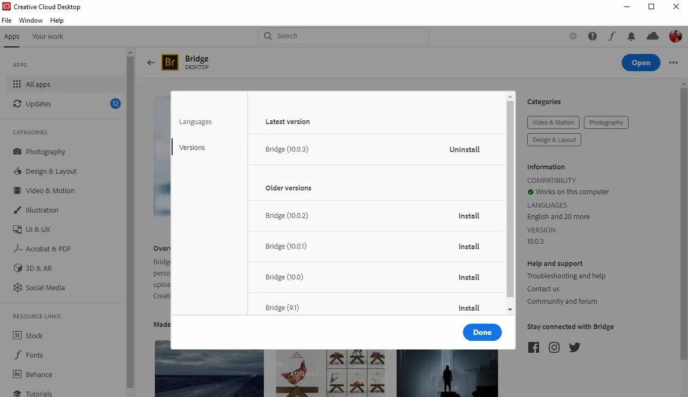688x397 pixels.
Task: Open Community and forum link
Action: coord(562,302)
